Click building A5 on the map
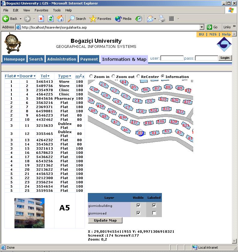Viewport: 238px width, 252px height. point(140,133)
